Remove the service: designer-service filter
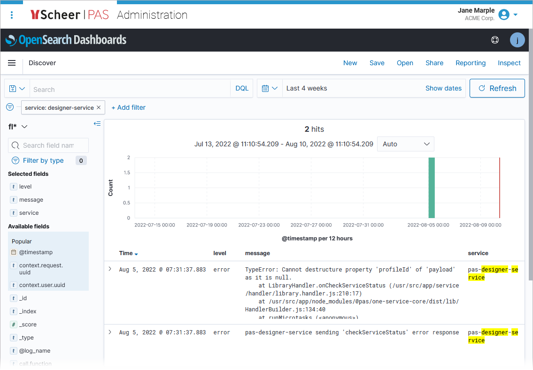 tap(99, 107)
